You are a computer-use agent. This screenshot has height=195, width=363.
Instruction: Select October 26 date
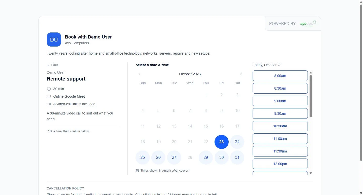[158, 158]
